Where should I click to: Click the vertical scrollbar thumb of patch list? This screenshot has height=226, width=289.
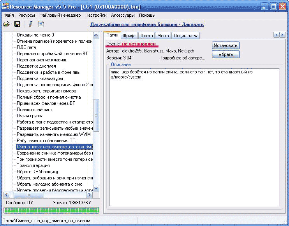[96, 115]
